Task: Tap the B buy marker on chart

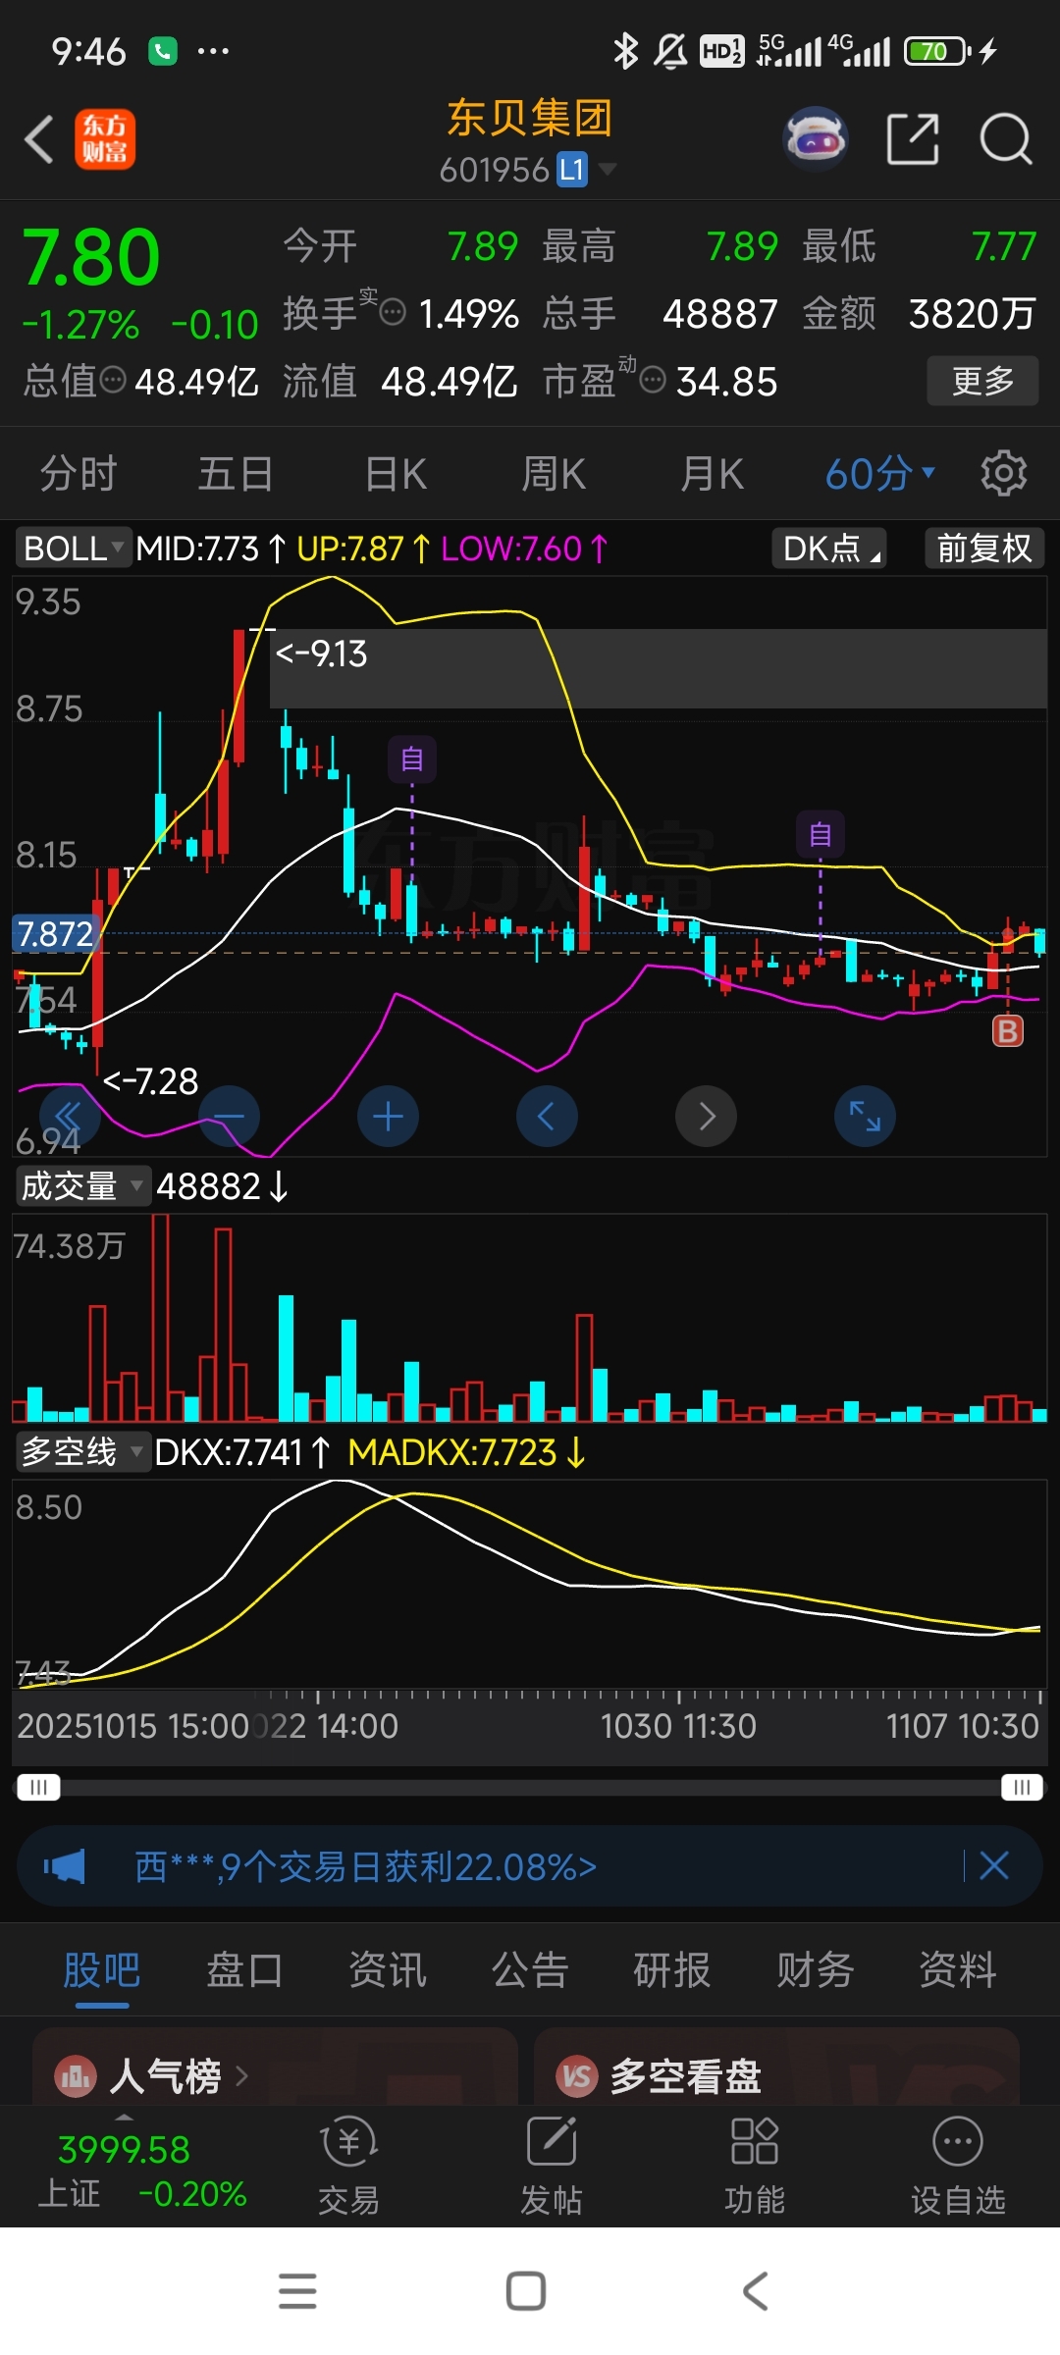Action: tap(1008, 1031)
